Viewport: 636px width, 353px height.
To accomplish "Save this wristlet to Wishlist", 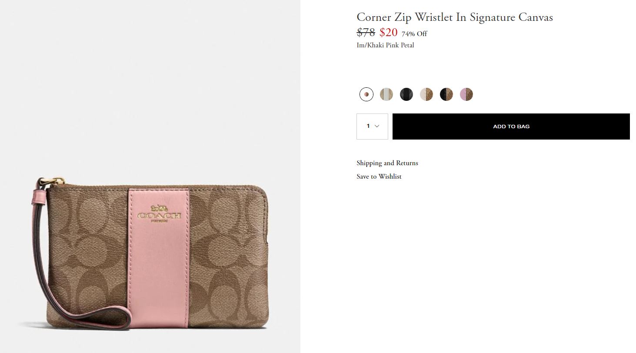I will [x=379, y=176].
